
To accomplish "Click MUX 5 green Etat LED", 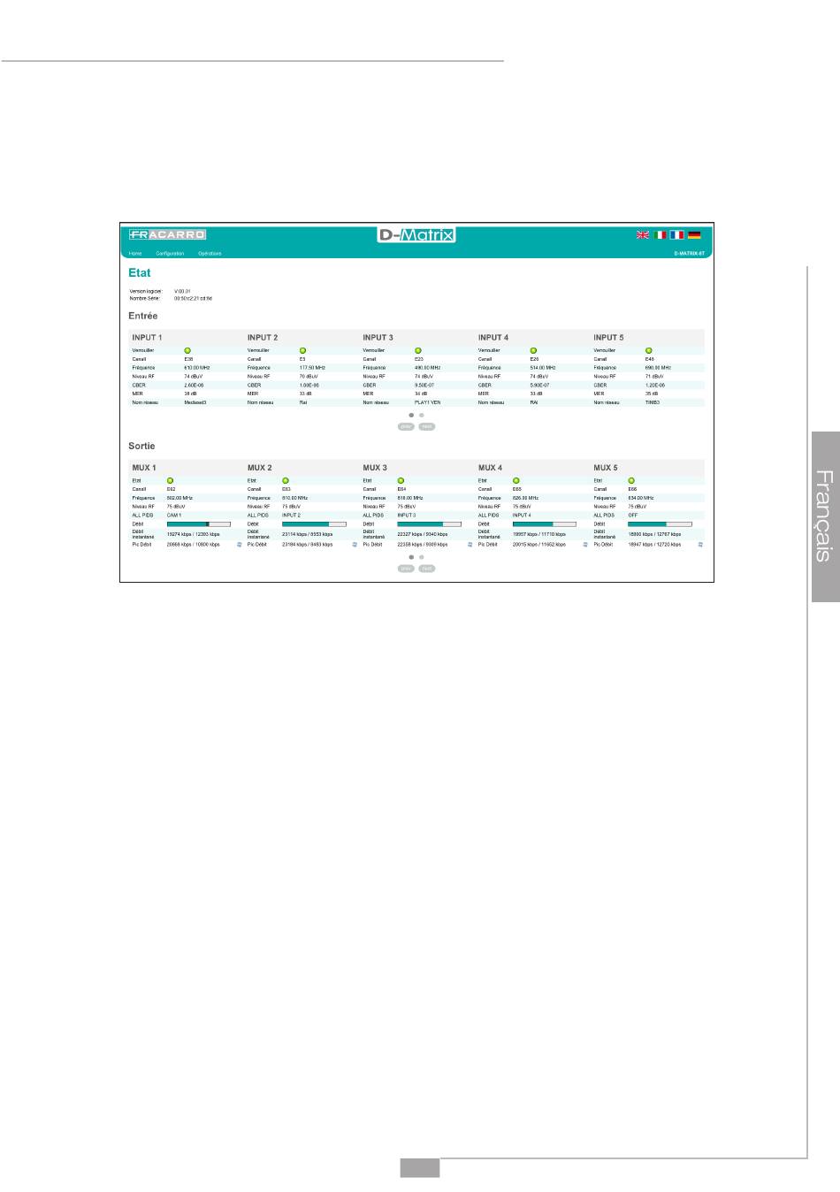I will point(632,481).
